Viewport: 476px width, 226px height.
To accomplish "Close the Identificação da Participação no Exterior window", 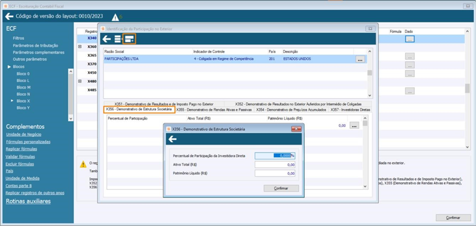I will pos(370,29).
